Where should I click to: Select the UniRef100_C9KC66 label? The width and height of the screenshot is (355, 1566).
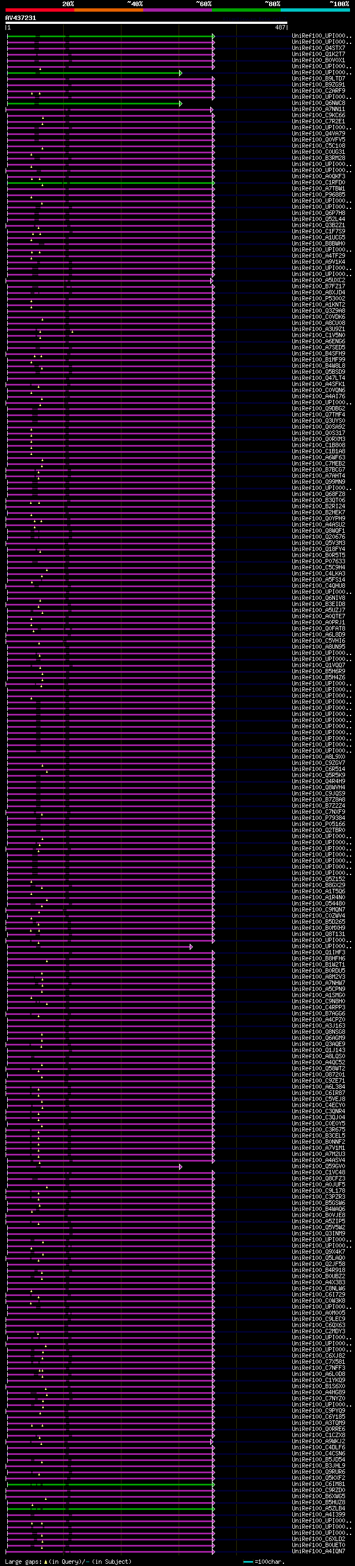(x=318, y=116)
